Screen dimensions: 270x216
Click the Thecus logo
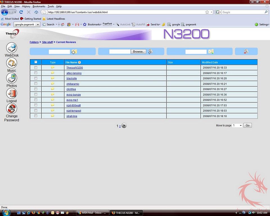click(x=12, y=33)
